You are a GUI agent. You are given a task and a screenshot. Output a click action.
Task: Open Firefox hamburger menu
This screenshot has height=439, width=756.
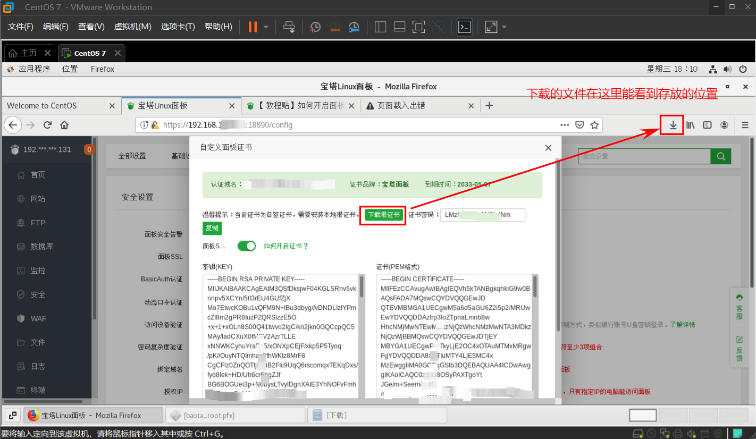[x=745, y=125]
